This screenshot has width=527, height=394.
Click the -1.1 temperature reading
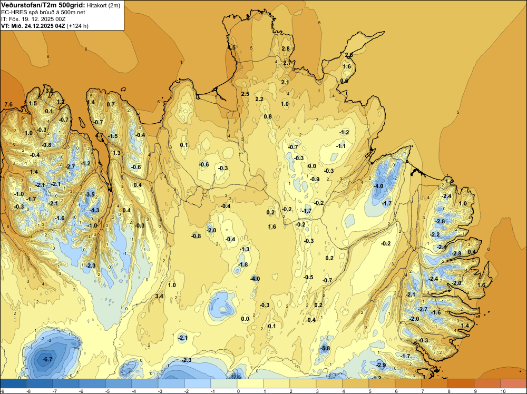(341, 146)
